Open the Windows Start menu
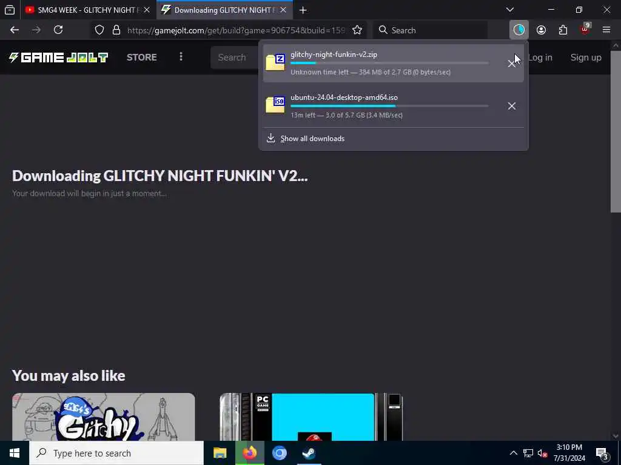This screenshot has width=621, height=465. pyautogui.click(x=15, y=453)
